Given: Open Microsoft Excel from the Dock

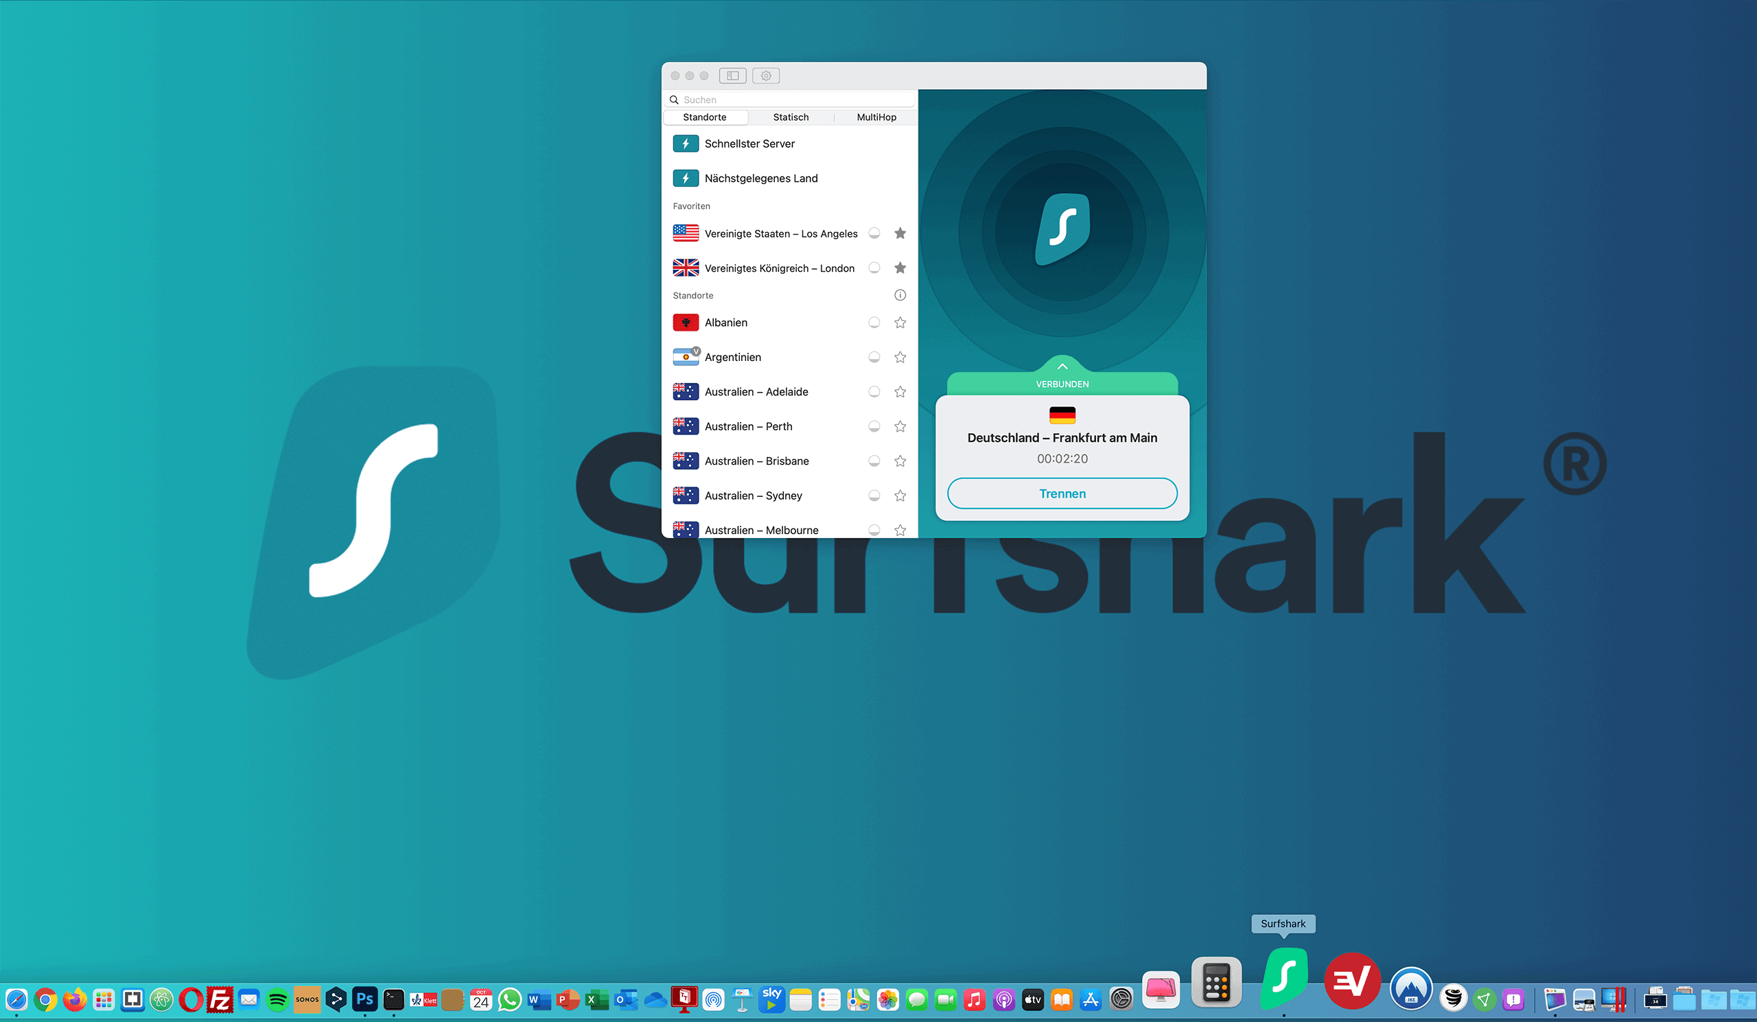Looking at the screenshot, I should click(x=597, y=999).
